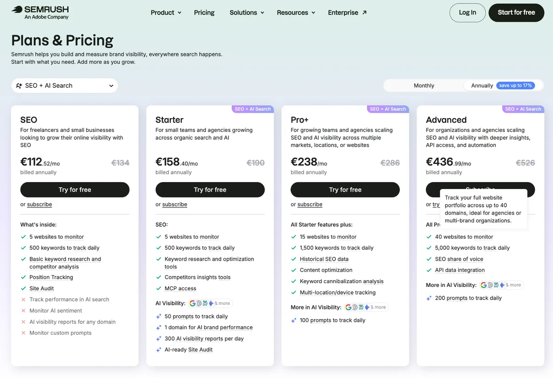Click Google icon in Advanced AI Visibility
The height and width of the screenshot is (378, 553).
pyautogui.click(x=483, y=285)
